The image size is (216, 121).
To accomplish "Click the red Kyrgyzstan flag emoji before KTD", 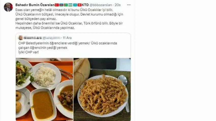I will [80, 5].
